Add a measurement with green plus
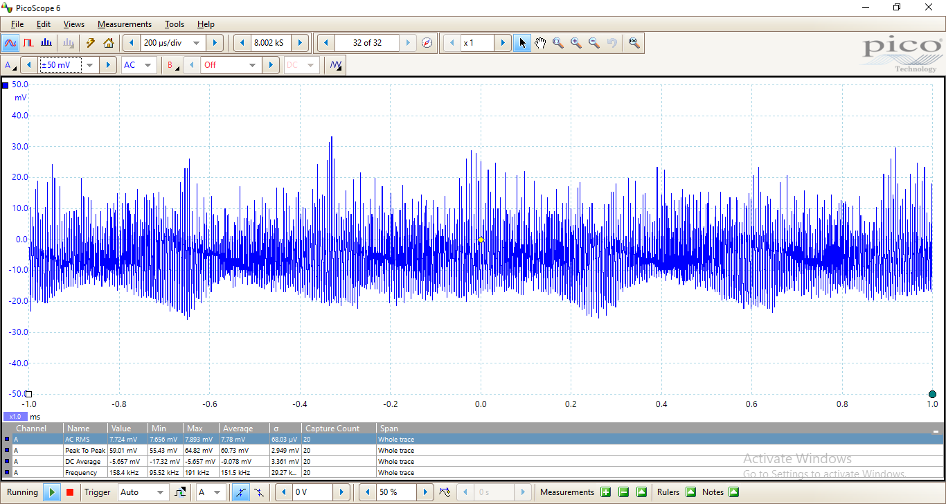Viewport: 946px width, 504px height. point(606,492)
